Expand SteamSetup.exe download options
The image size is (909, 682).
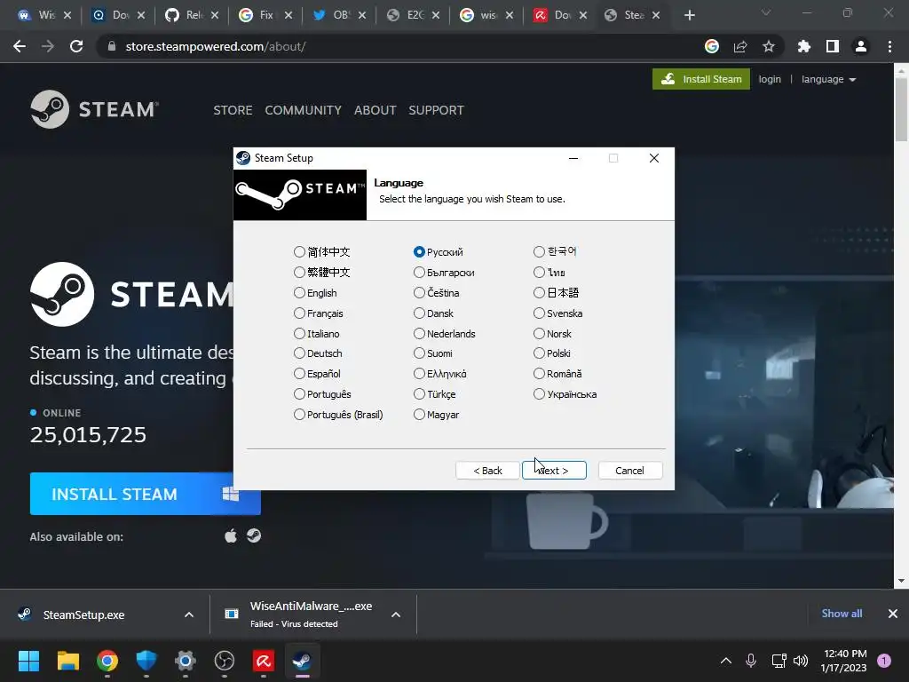pyautogui.click(x=189, y=615)
